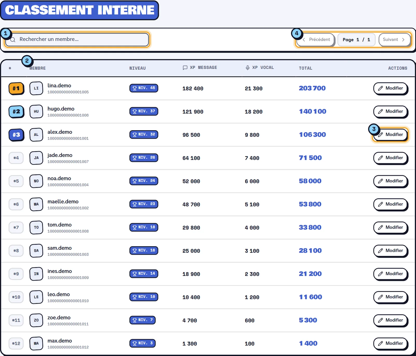Screen dimensions: 416x356
Task: Focus the Rechercher un membre search field
Action: (77, 40)
